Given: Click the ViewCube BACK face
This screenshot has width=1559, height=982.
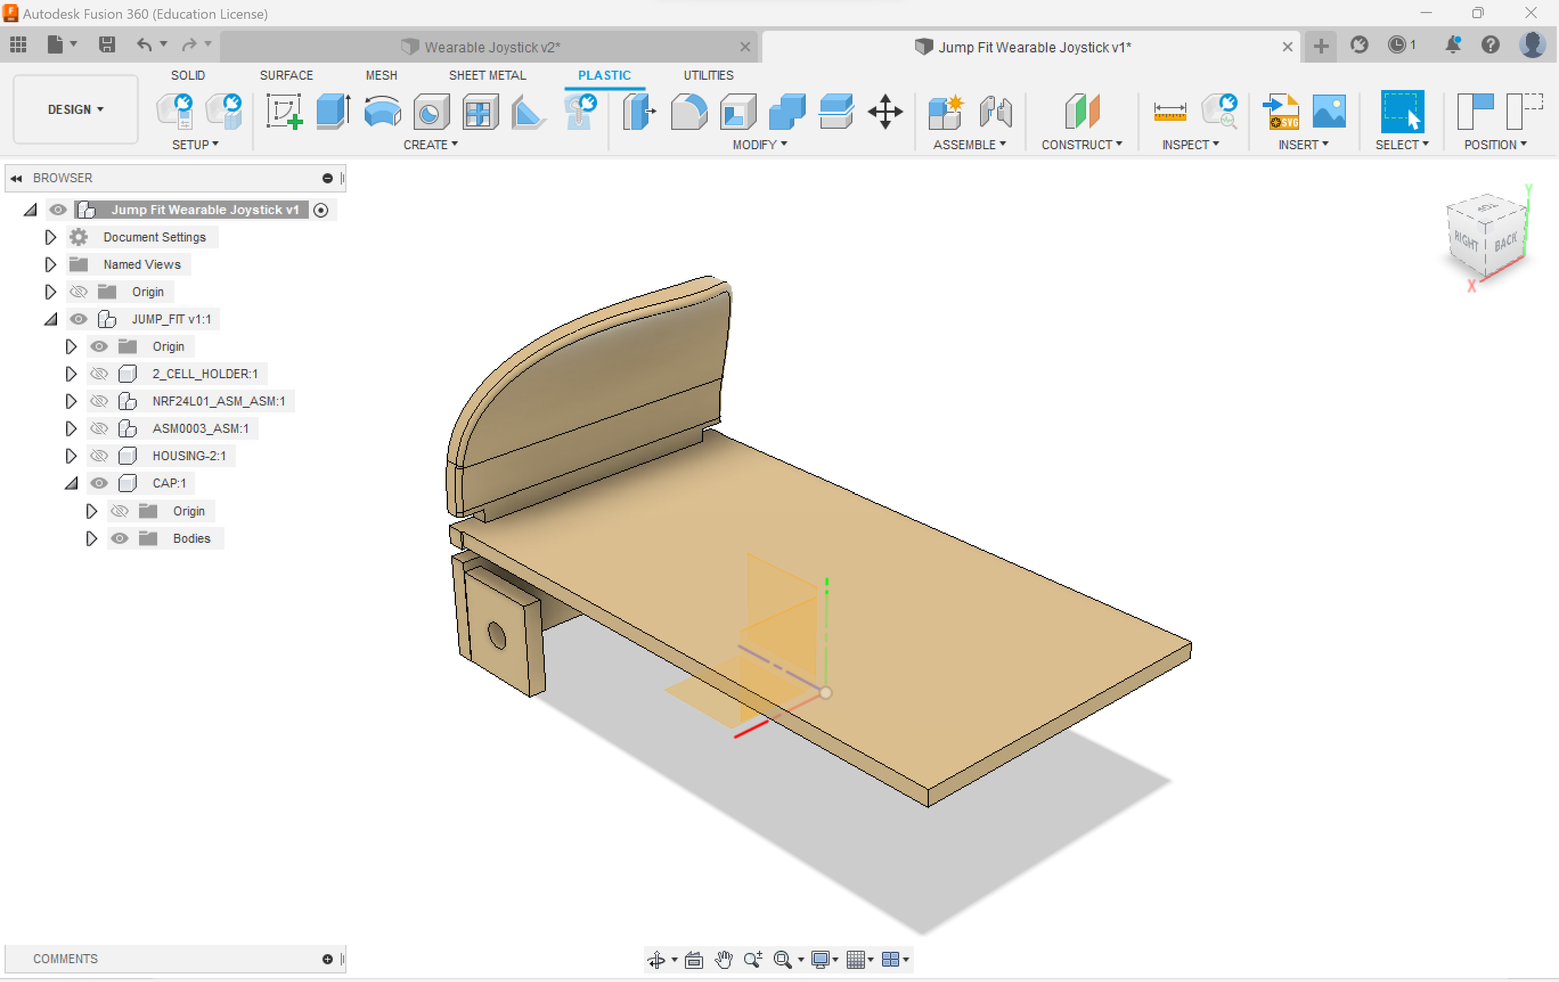Looking at the screenshot, I should (x=1505, y=243).
